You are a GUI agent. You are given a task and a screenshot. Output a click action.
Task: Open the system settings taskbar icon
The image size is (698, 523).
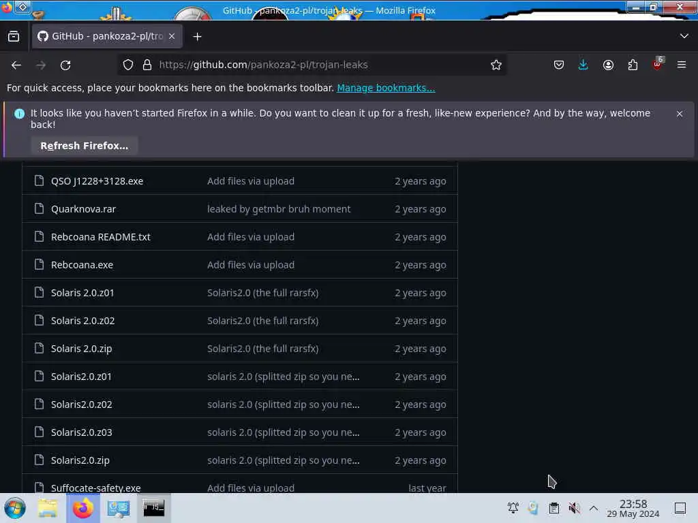pyautogui.click(x=119, y=508)
